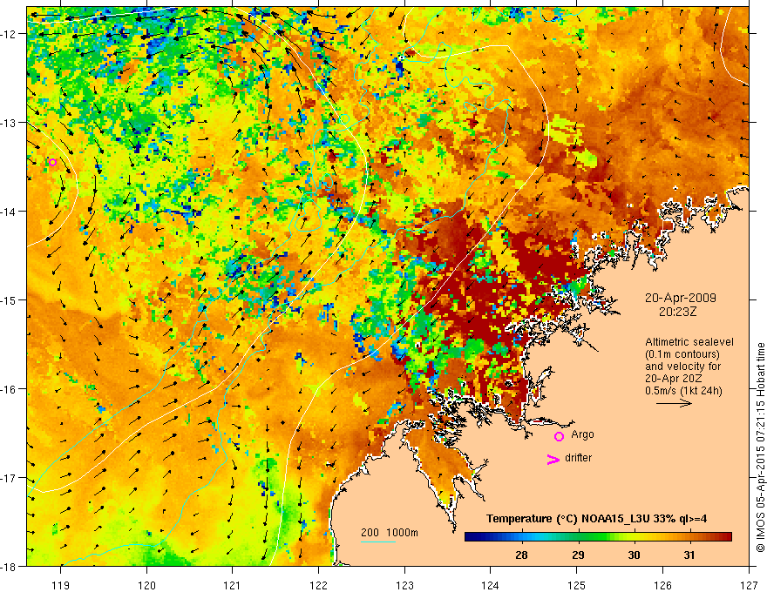Click the 'Argo' legend label
767x592 pixels.
coord(582,434)
